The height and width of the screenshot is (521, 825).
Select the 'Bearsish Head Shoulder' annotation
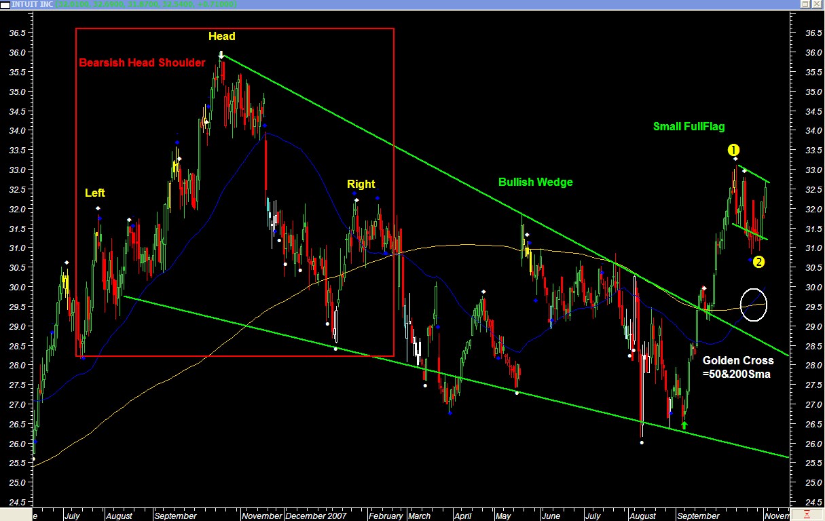click(142, 62)
